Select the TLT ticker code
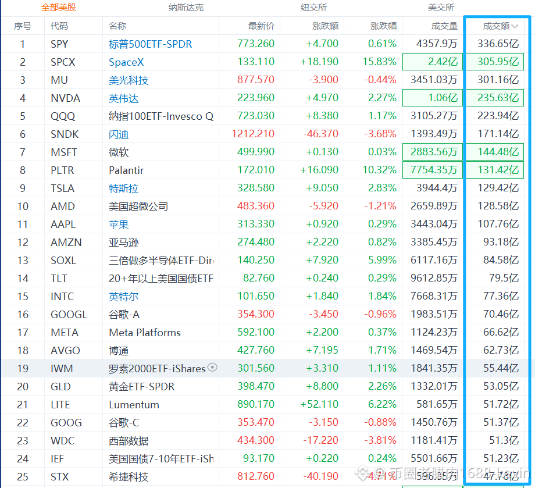The height and width of the screenshot is (488, 535). point(59,279)
